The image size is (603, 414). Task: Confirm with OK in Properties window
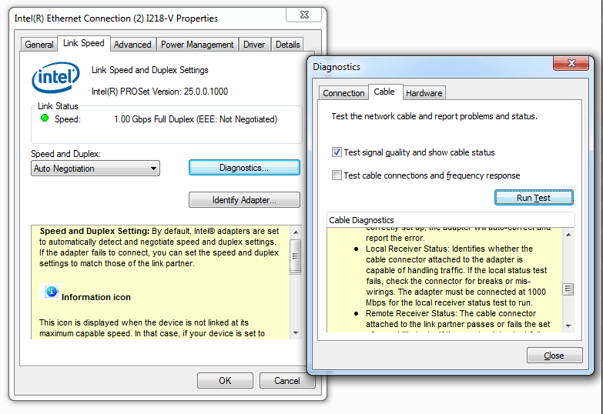pyautogui.click(x=225, y=381)
